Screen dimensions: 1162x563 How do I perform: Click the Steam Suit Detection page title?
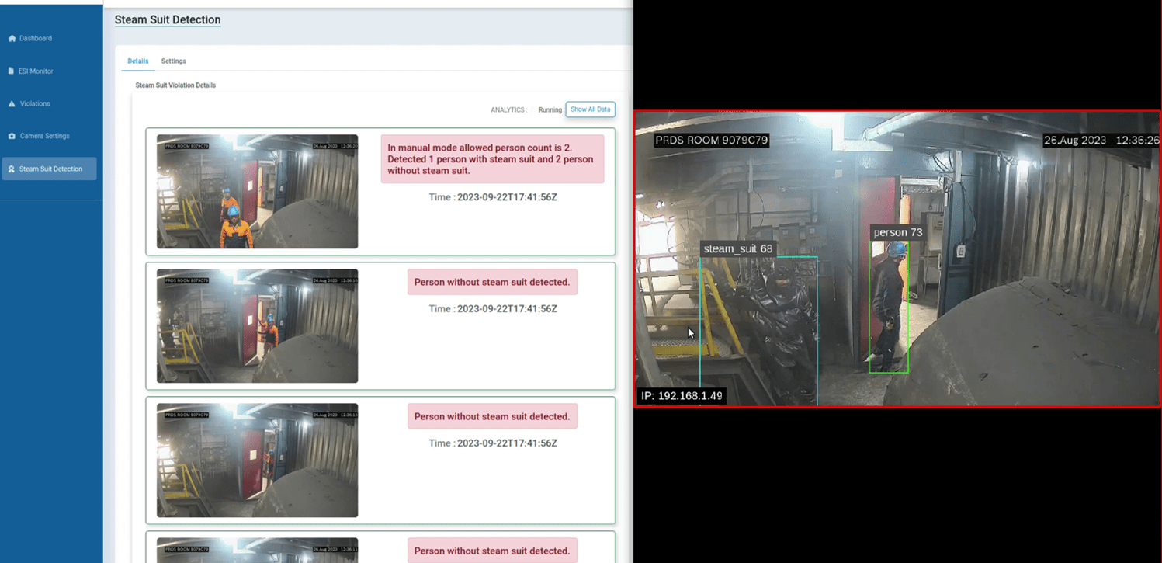point(168,20)
